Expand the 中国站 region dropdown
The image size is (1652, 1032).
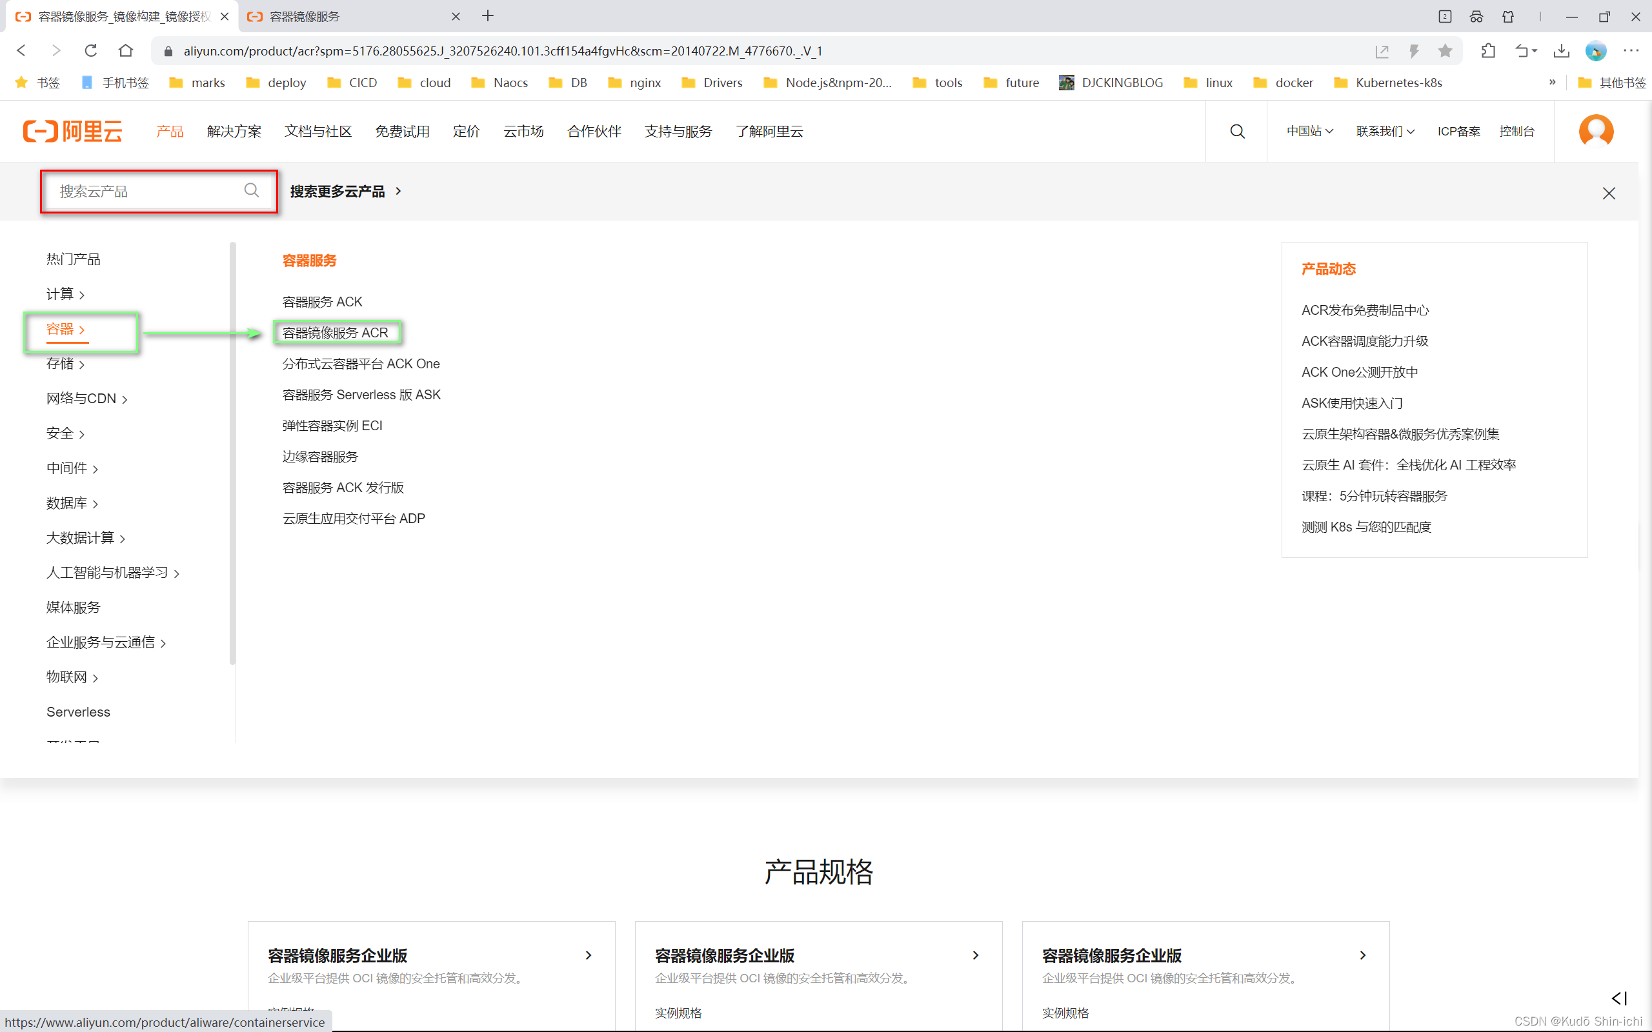point(1309,131)
